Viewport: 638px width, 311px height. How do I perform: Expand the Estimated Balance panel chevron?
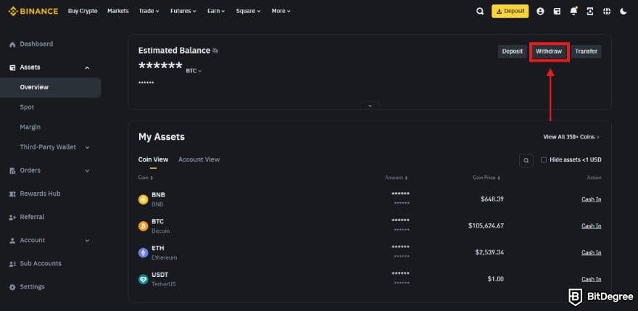tap(370, 106)
